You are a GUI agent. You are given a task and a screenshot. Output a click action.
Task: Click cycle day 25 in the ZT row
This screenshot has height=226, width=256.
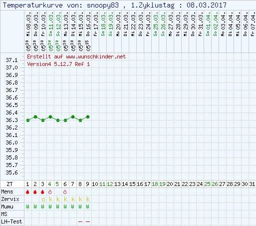point(207,184)
